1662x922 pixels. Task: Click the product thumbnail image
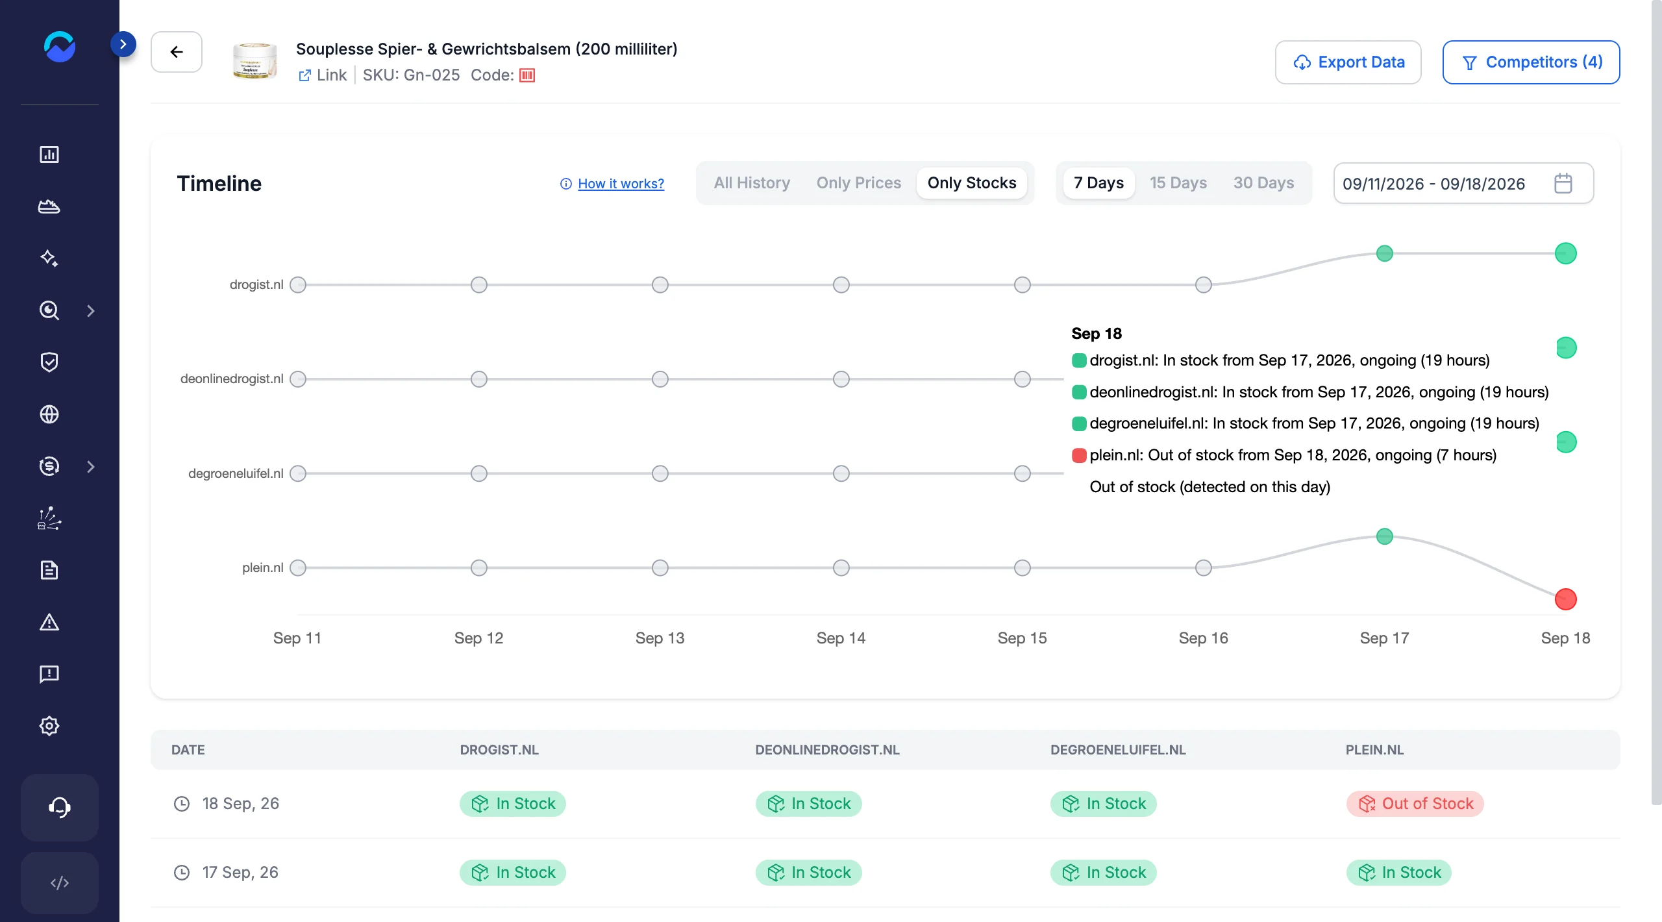tap(254, 61)
